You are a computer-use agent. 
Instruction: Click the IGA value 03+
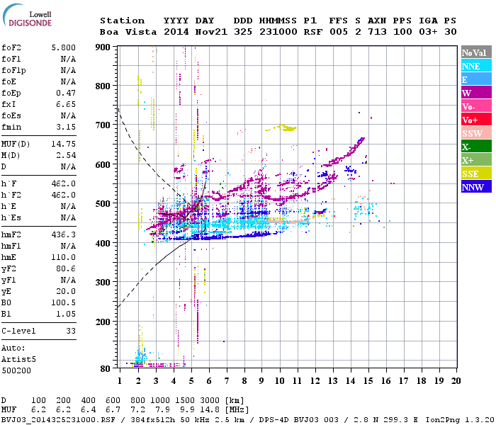click(x=428, y=32)
